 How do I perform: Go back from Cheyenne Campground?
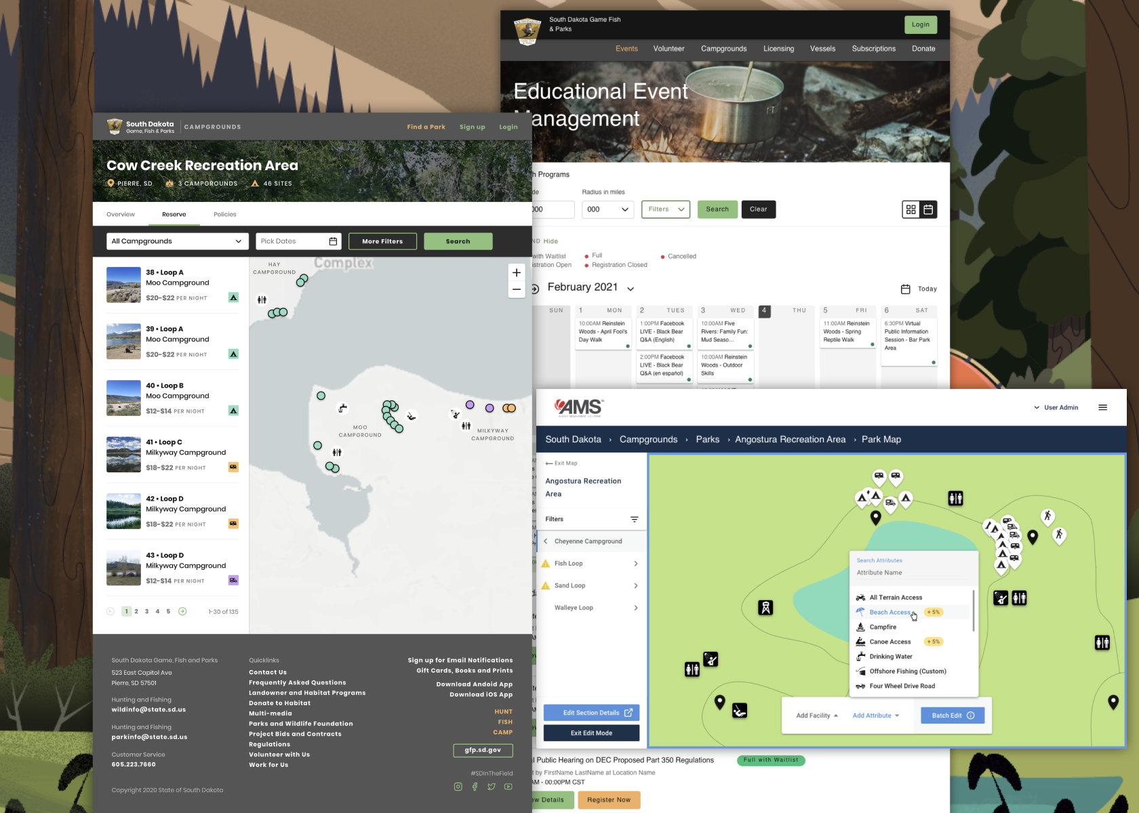click(546, 541)
